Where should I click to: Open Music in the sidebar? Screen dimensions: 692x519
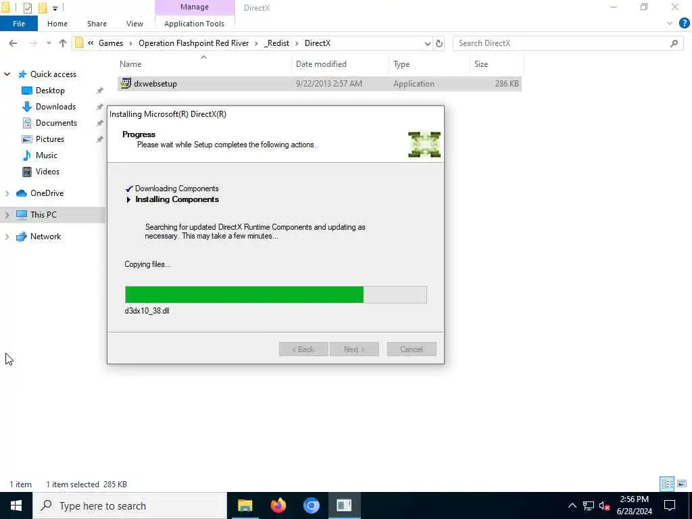(x=47, y=155)
